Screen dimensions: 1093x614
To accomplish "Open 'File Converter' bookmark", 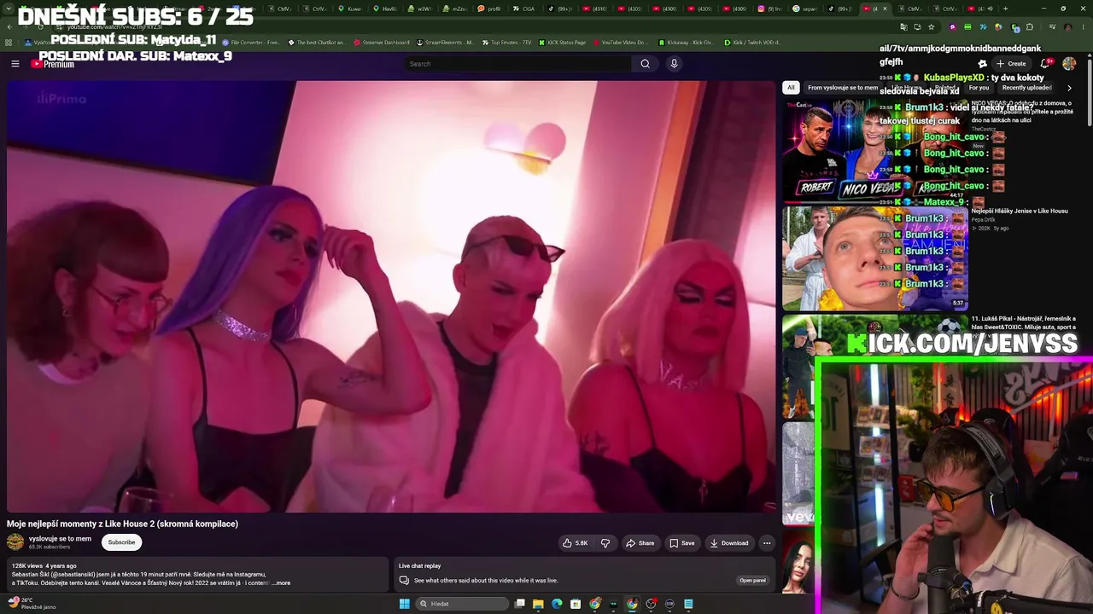I will 250,43.
